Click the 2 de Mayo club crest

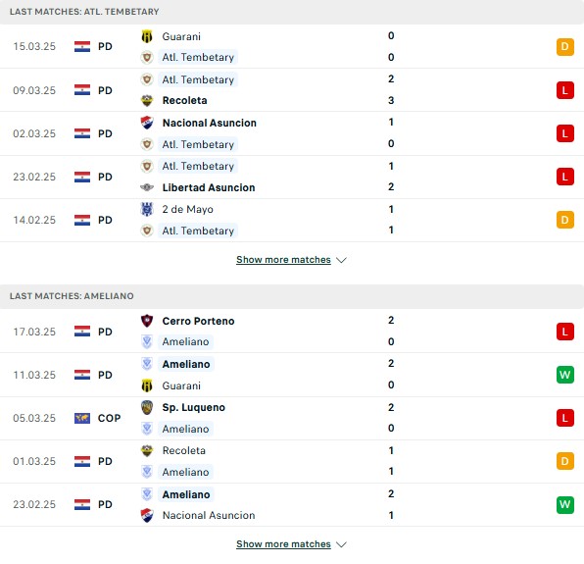click(x=147, y=209)
